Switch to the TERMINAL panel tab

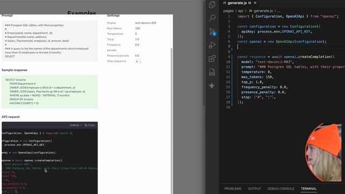click(309, 189)
